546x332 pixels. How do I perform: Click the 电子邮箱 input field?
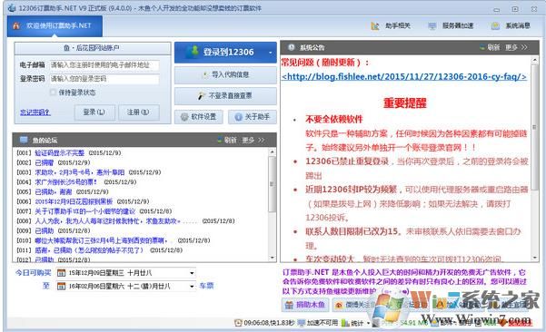104,65
